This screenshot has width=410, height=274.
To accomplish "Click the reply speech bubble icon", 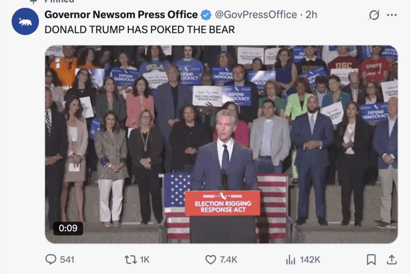I will pos(51,260).
